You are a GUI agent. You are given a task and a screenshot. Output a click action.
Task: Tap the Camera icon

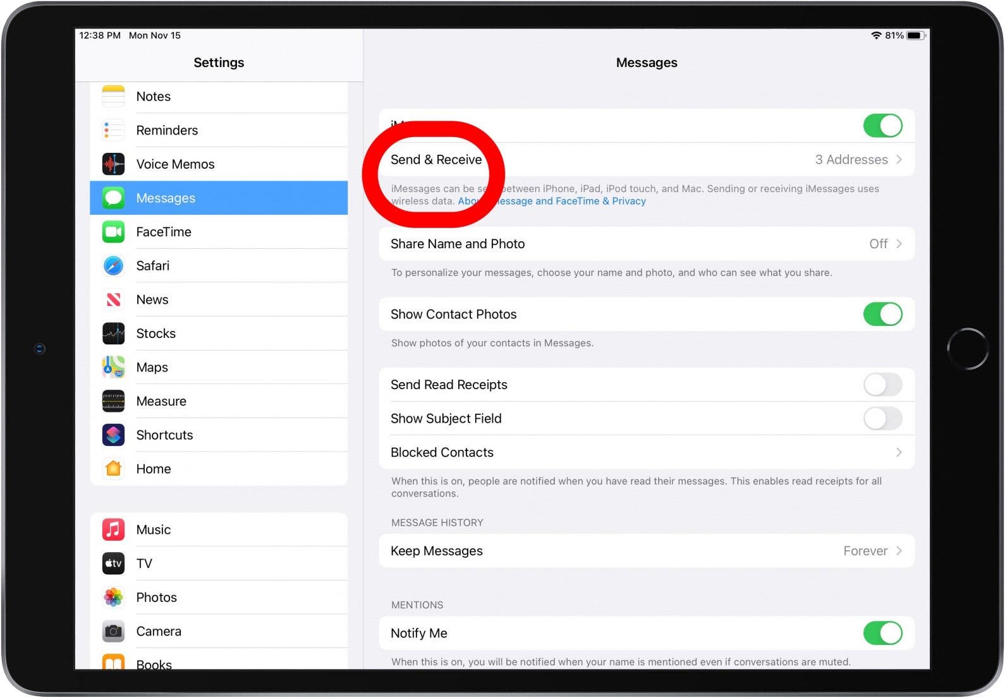113,631
